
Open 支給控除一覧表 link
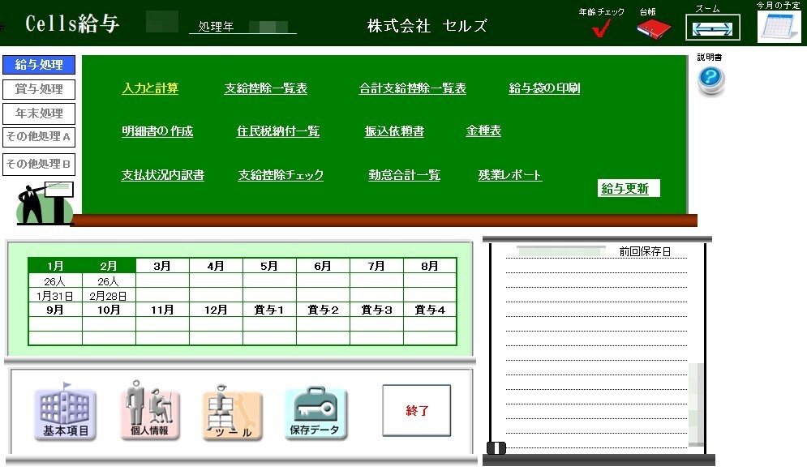click(x=265, y=88)
